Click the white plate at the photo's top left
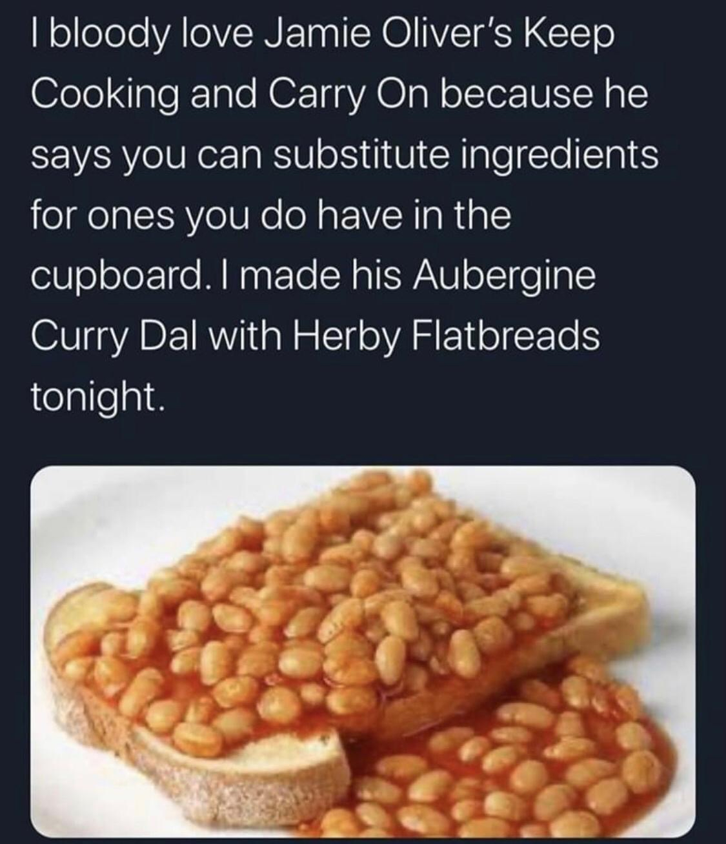This screenshot has width=726, height=844. pyautogui.click(x=129, y=510)
